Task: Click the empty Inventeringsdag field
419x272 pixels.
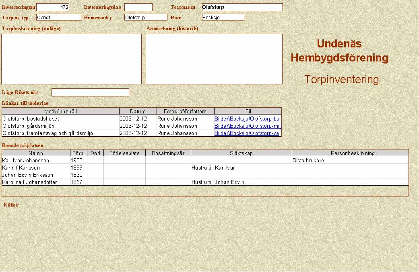Action: click(x=138, y=7)
